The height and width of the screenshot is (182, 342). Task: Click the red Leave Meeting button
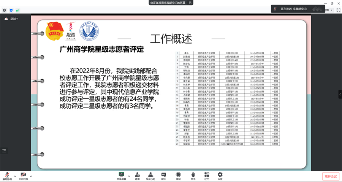click(x=331, y=176)
